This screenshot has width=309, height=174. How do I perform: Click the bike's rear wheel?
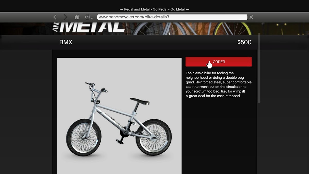pos(153,137)
